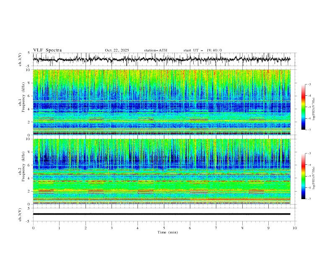Click the '-3' value on the upper colorbar

309,84
